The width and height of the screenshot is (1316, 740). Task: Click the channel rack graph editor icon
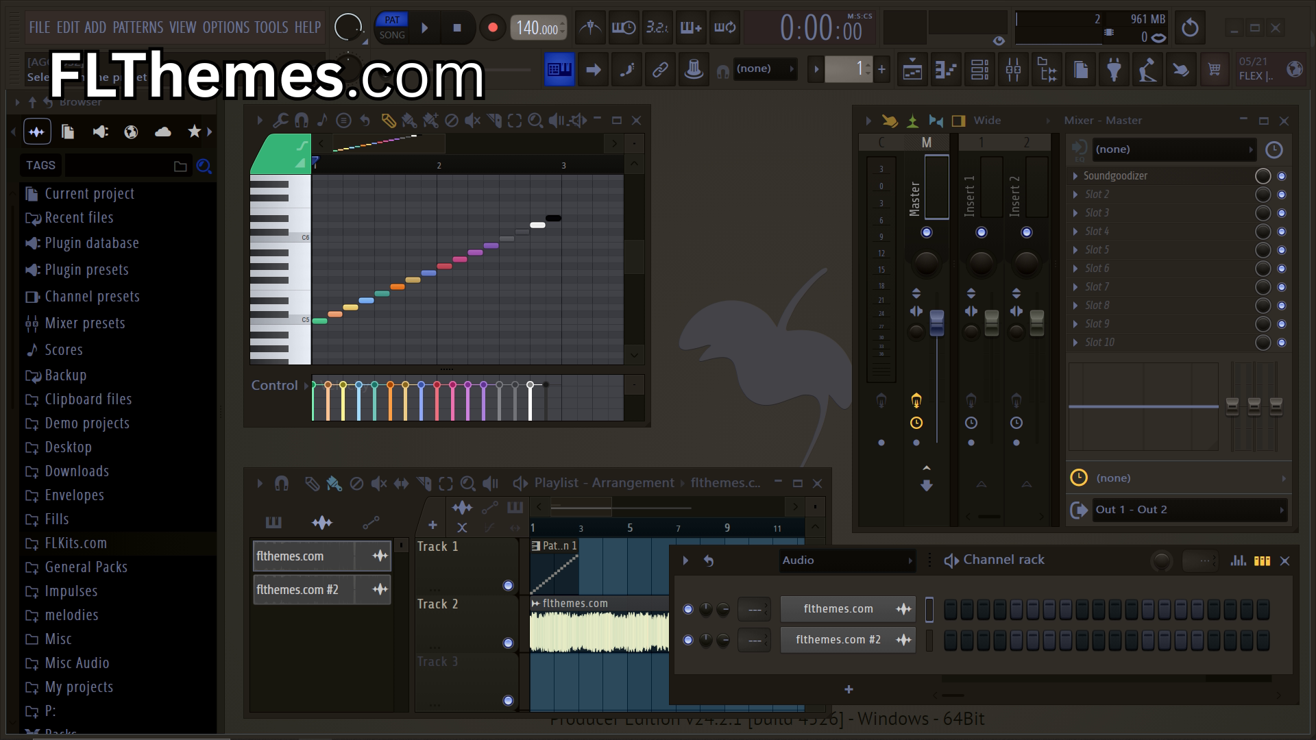1238,560
